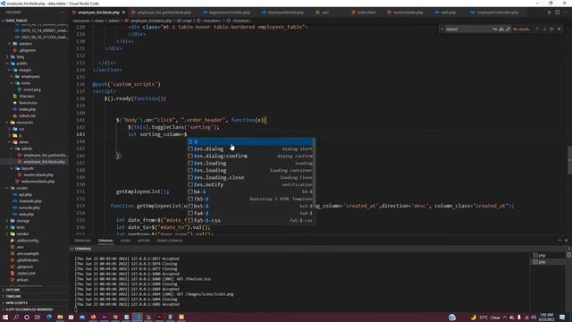Switch to employee_list_partial.blade.php tab
Screen dimensions: 572x322
pos(164,12)
